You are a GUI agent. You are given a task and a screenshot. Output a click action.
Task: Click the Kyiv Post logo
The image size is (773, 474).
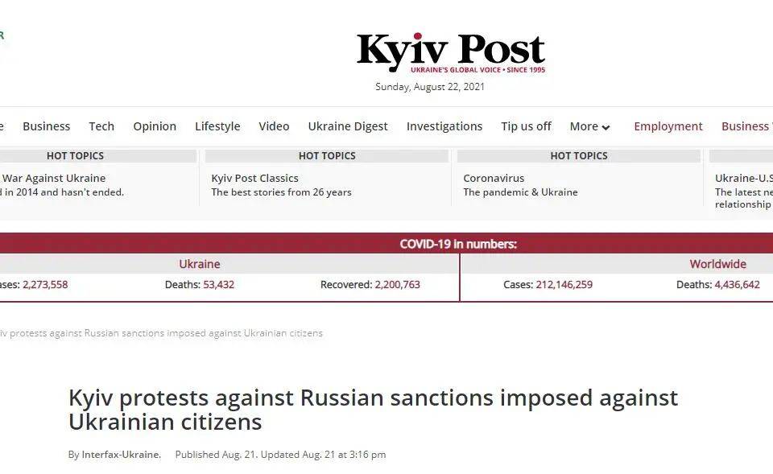point(451,53)
